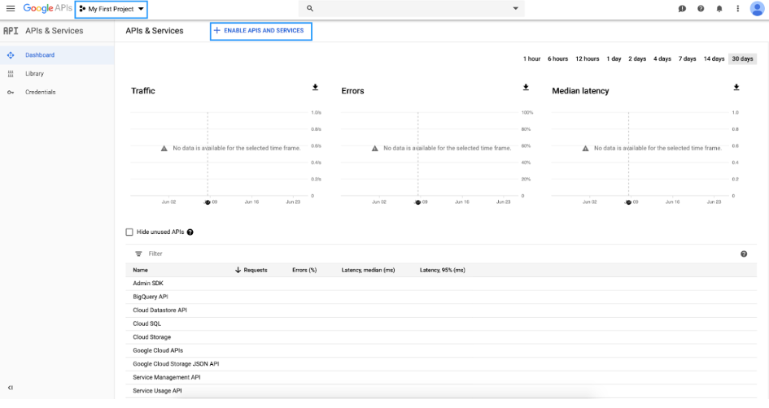Open the notifications bell
The height and width of the screenshot is (408, 769).
(x=719, y=8)
